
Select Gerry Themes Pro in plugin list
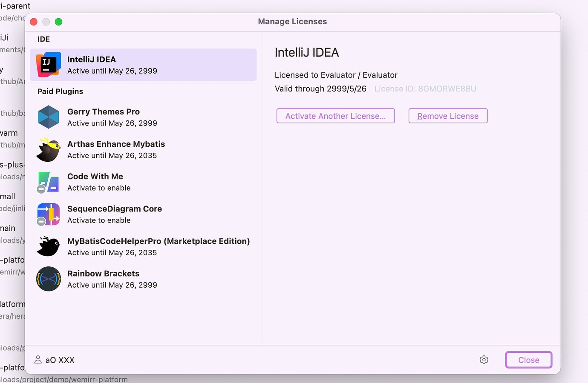pyautogui.click(x=143, y=117)
